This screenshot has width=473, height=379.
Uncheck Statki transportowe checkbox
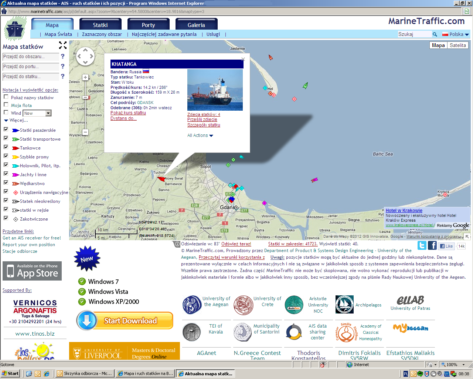click(x=6, y=138)
